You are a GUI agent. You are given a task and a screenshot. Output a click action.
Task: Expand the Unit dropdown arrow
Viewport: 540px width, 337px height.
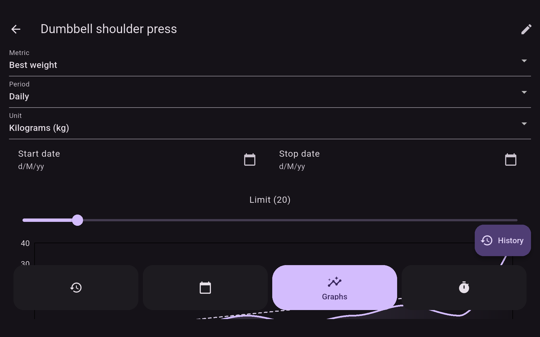(x=524, y=124)
